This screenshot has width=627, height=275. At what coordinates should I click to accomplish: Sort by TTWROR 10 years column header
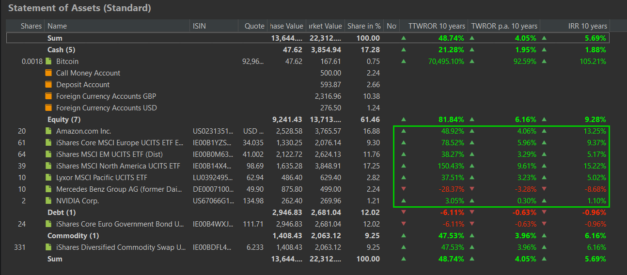point(433,26)
